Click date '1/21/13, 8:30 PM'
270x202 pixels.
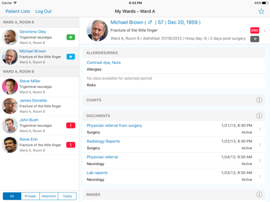click(237, 126)
